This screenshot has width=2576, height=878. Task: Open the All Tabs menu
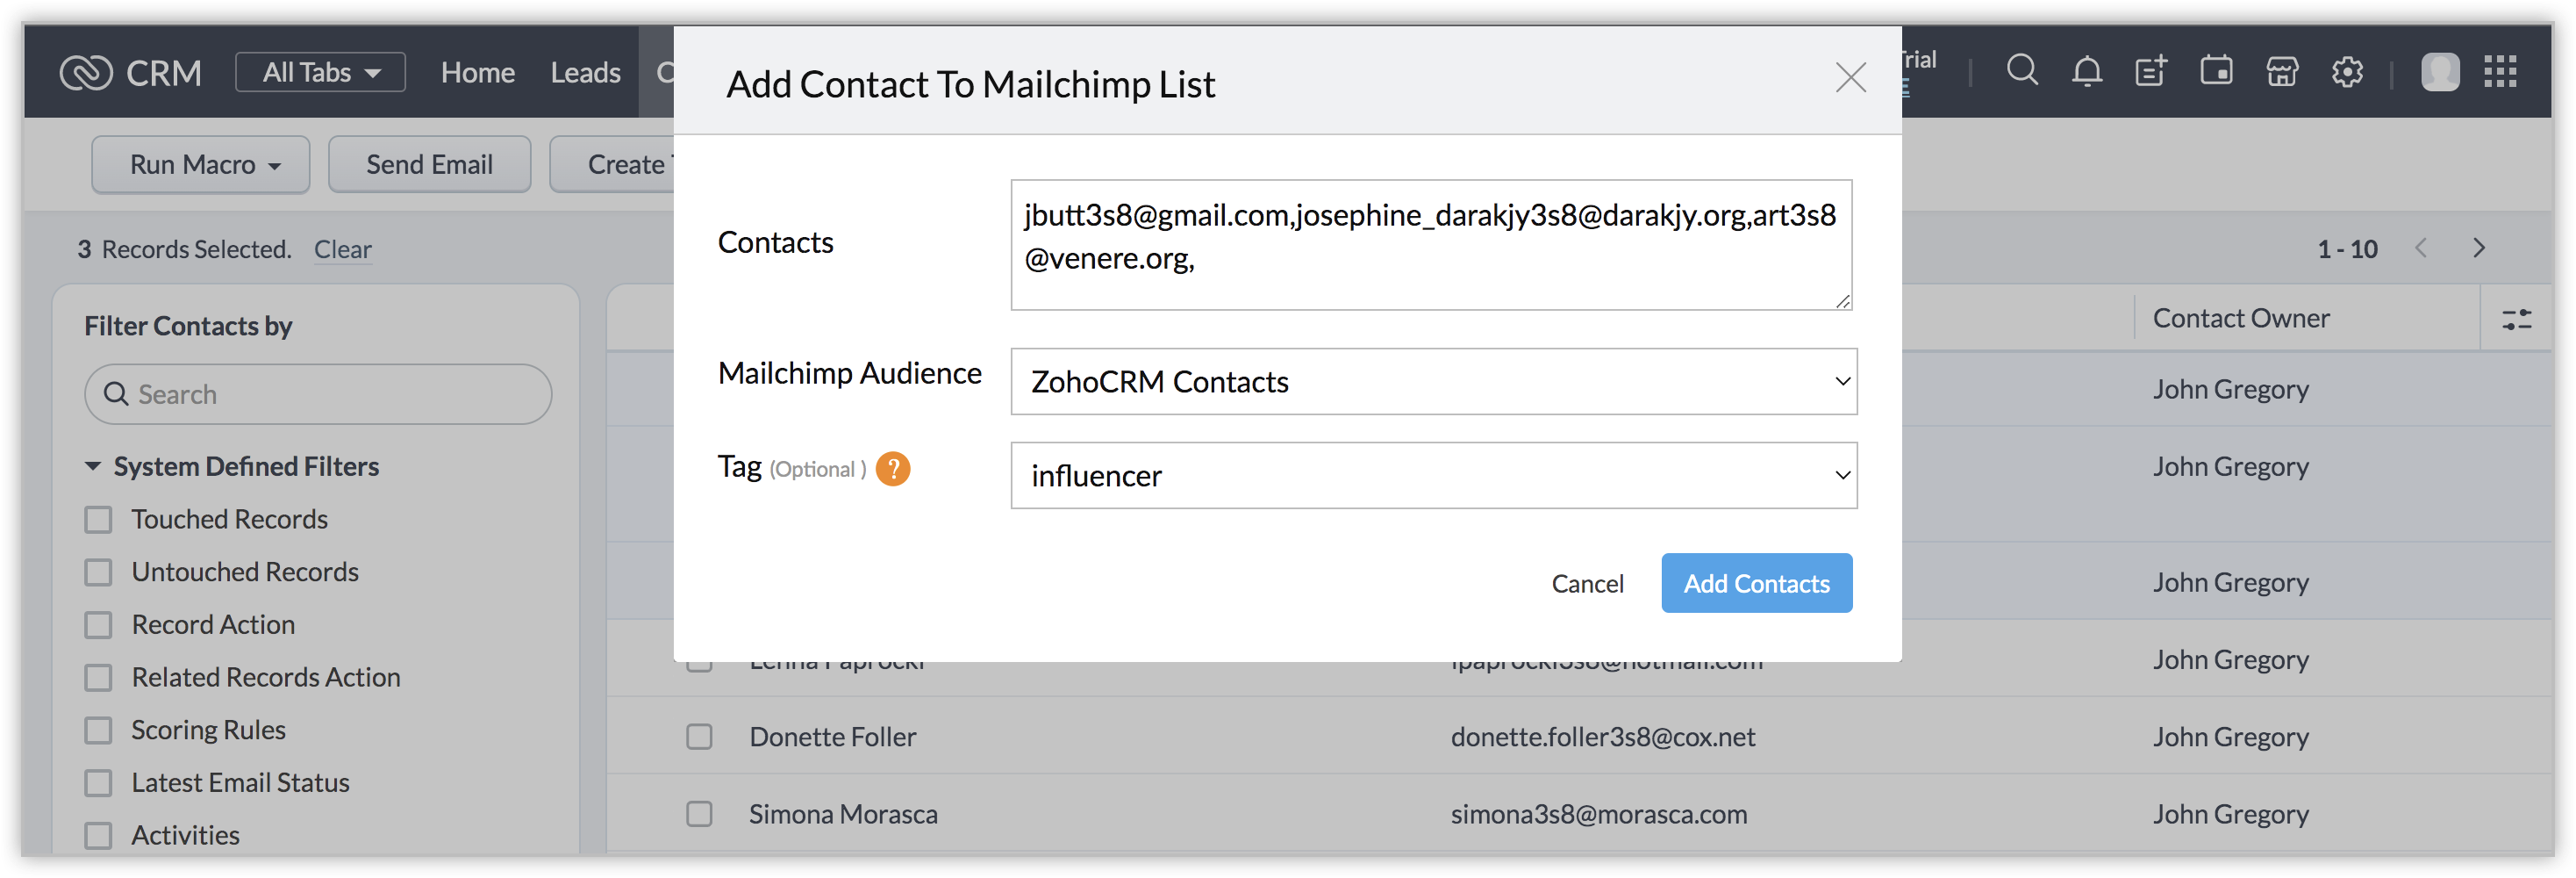point(320,72)
